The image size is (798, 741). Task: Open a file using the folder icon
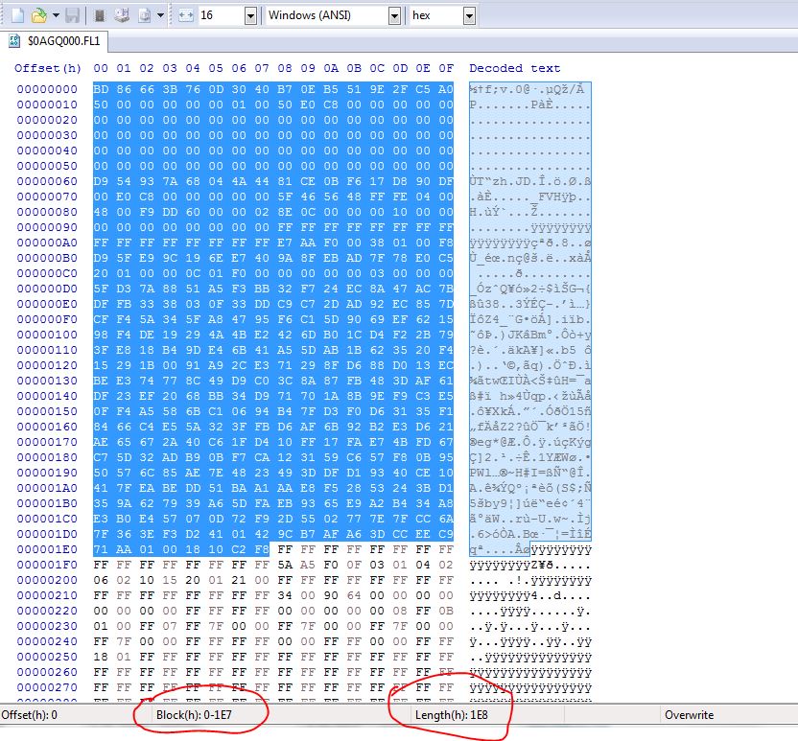[x=38, y=15]
